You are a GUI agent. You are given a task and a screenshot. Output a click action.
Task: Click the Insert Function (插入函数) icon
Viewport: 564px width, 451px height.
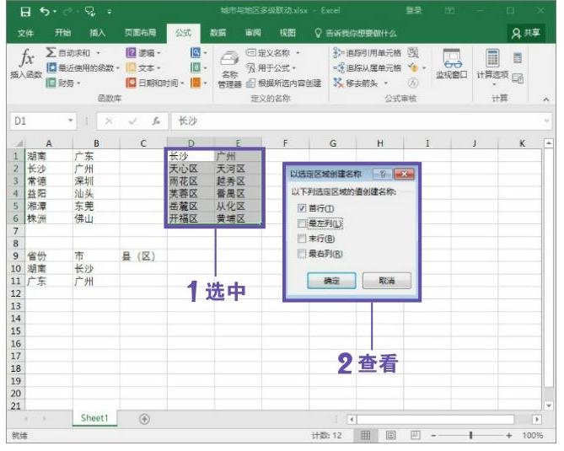pos(27,64)
